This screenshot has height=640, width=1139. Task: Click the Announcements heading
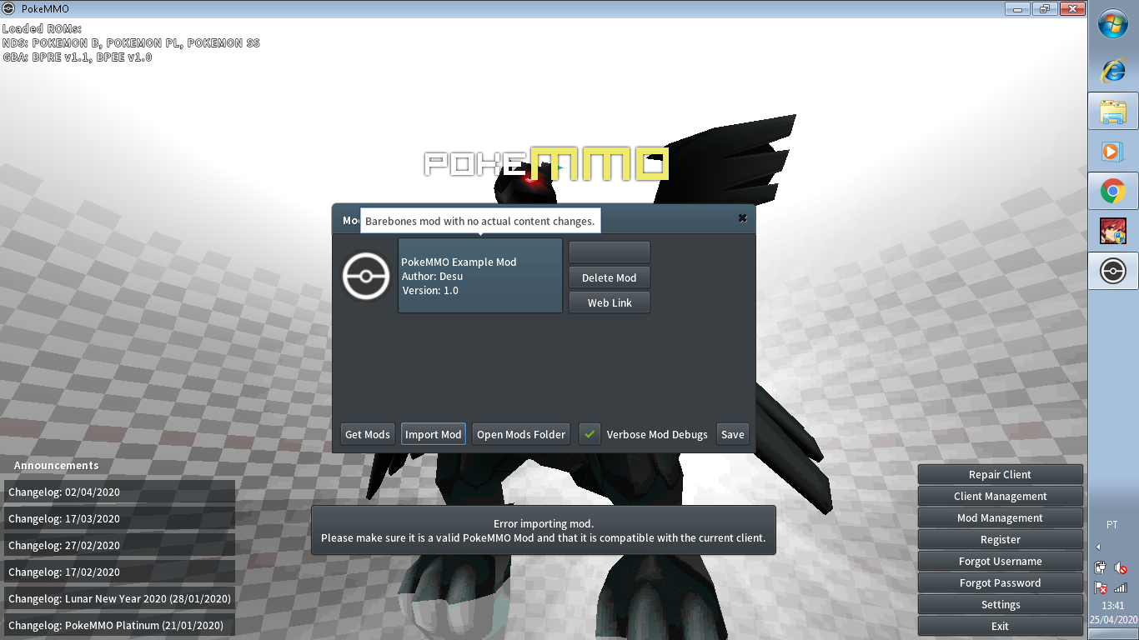tap(57, 466)
